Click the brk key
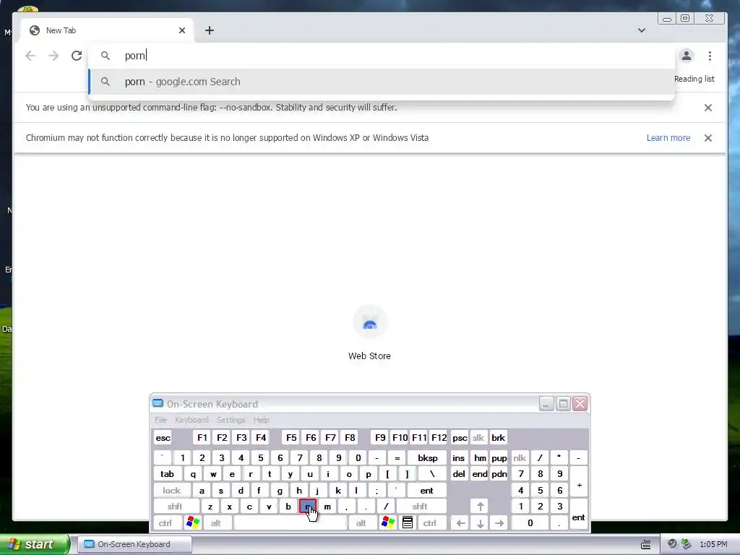This screenshot has height=555, width=740. click(x=499, y=437)
